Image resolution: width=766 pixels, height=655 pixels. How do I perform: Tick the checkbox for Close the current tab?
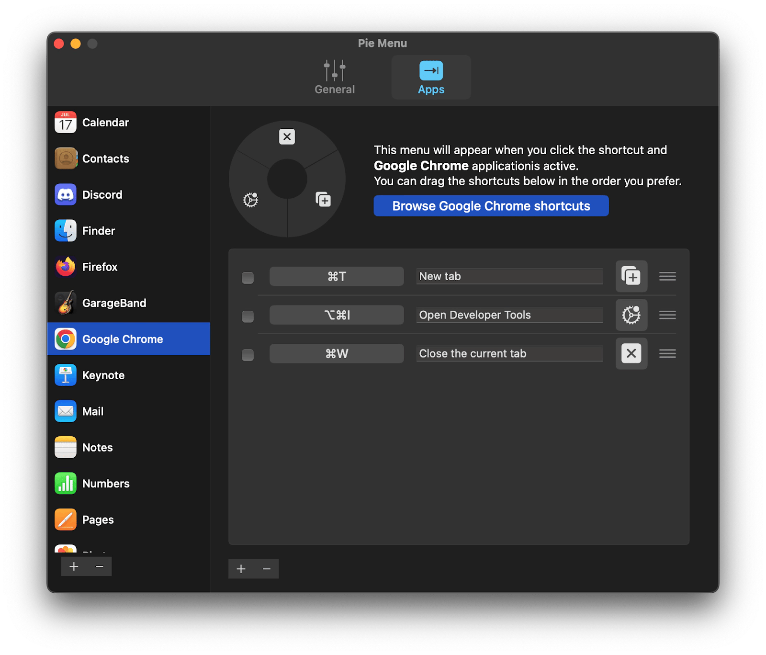coord(248,355)
